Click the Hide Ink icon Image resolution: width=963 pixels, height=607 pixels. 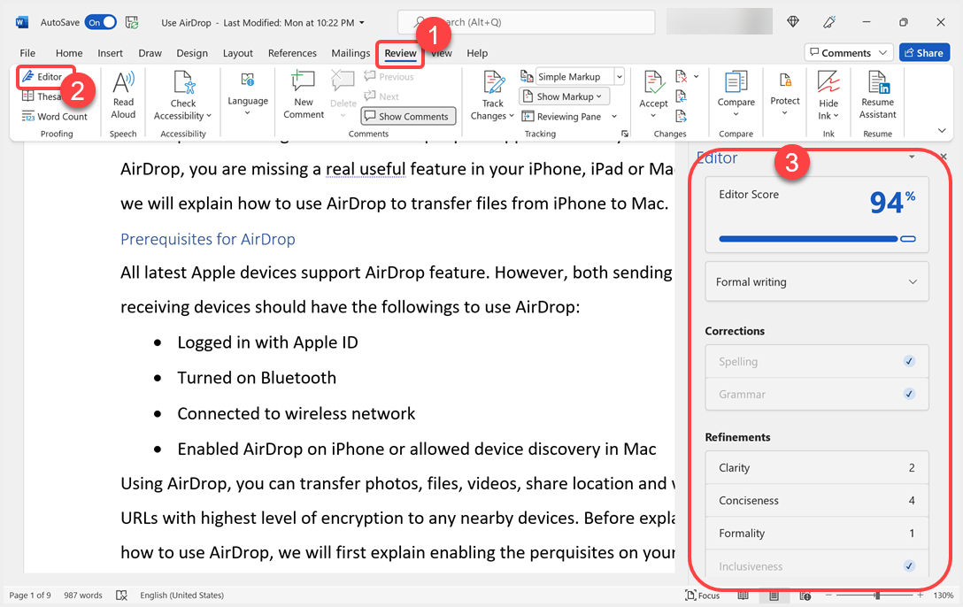pyautogui.click(x=828, y=85)
